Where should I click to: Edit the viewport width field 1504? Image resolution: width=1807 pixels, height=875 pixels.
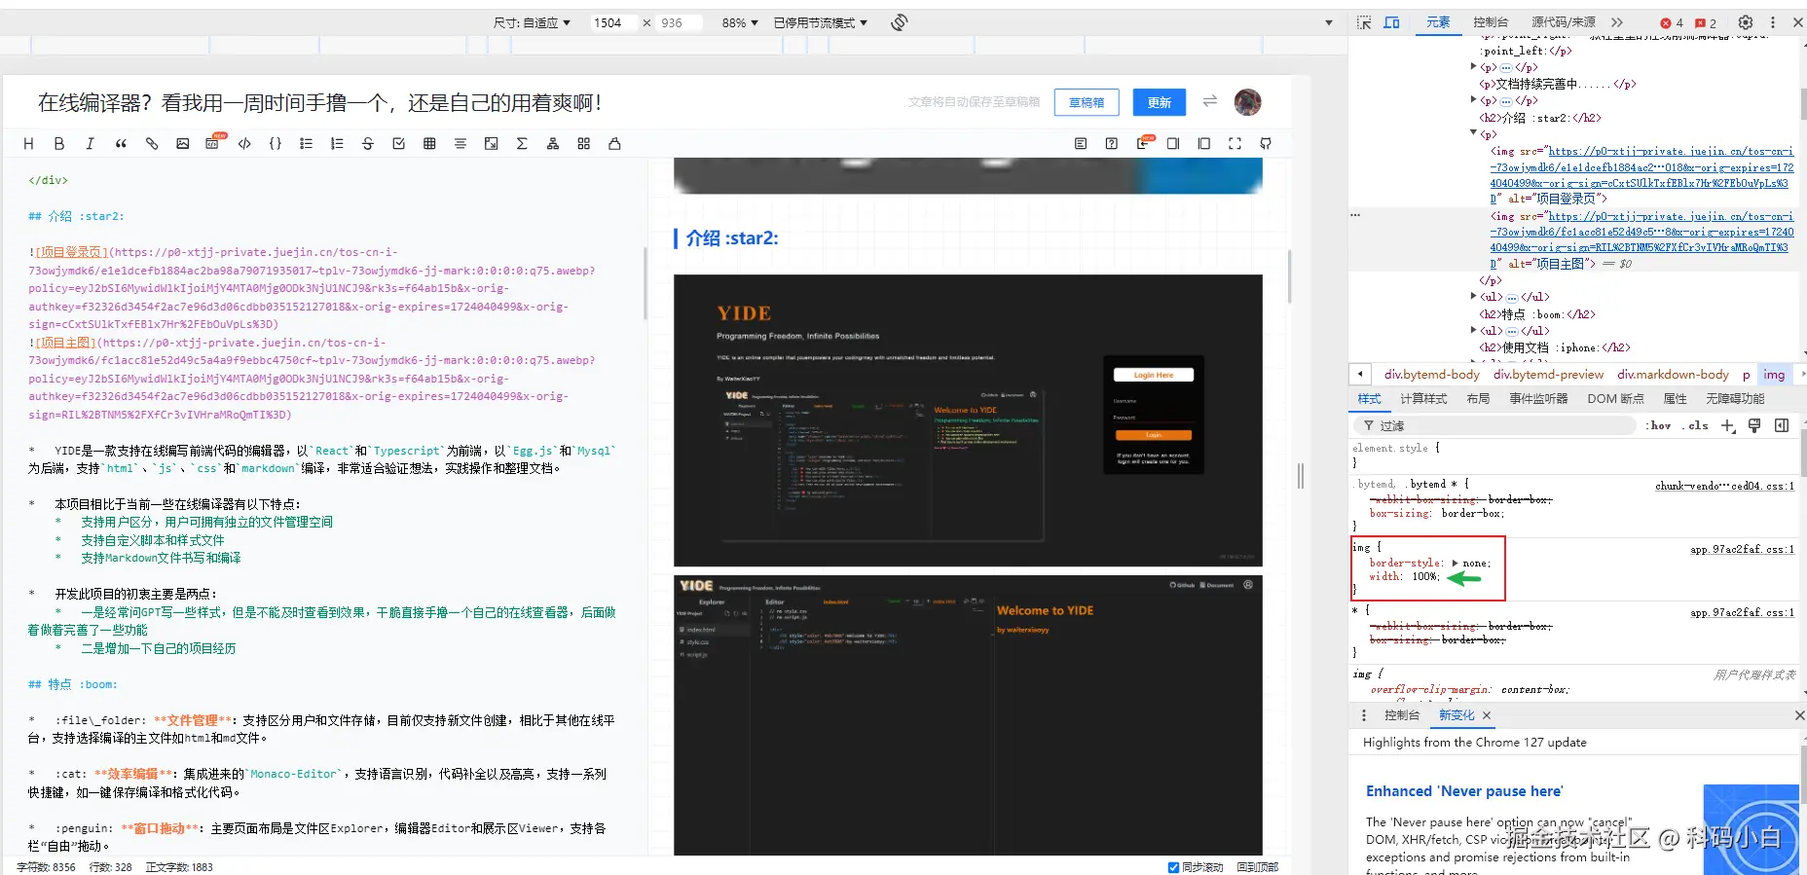613,22
